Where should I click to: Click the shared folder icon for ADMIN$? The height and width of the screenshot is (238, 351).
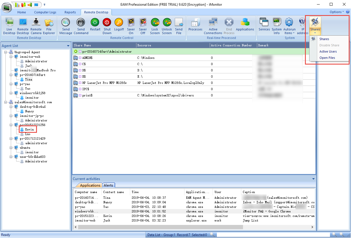coord(76,58)
